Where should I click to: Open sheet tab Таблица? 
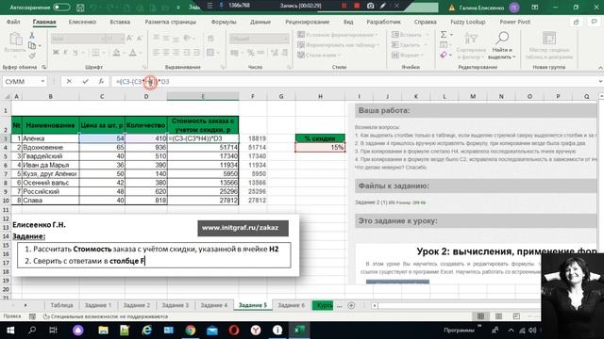[x=61, y=305]
